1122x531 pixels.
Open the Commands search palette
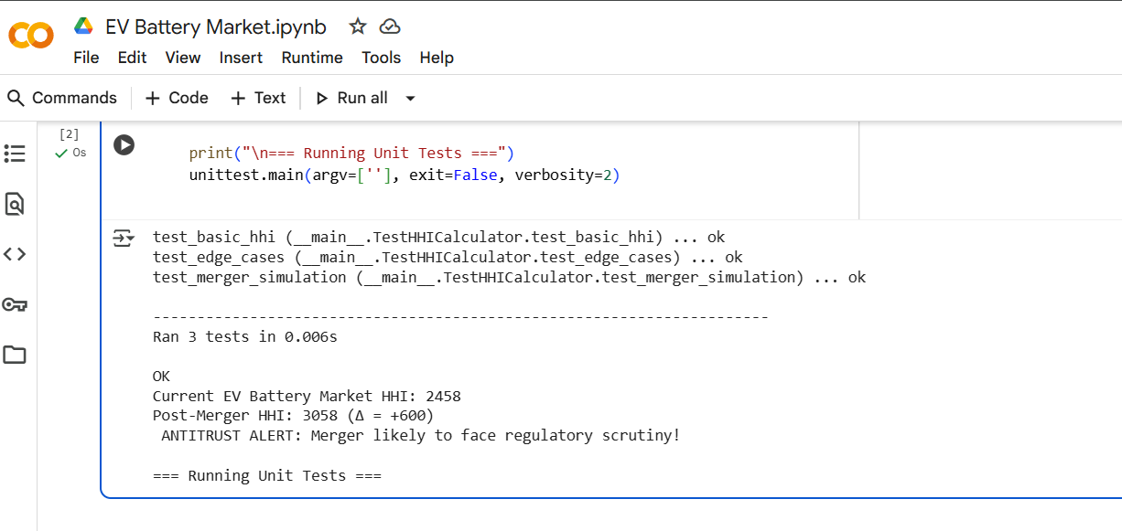pyautogui.click(x=62, y=98)
